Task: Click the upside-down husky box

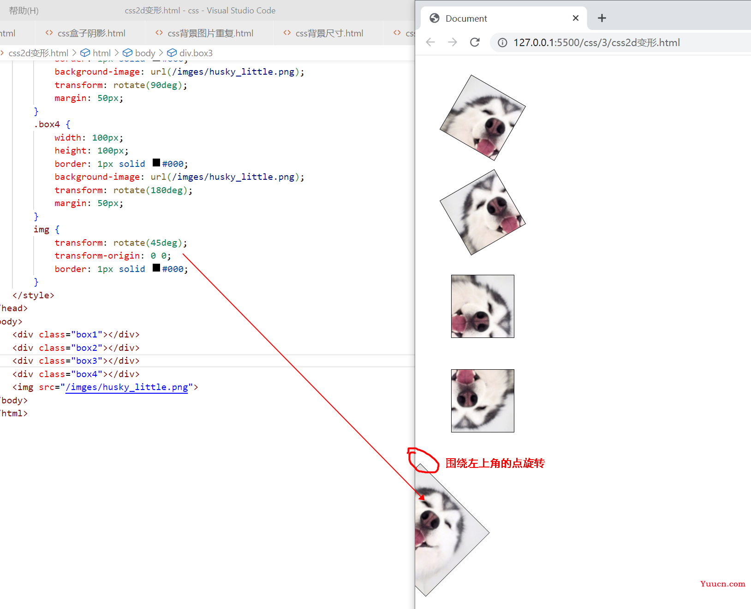Action: point(483,401)
